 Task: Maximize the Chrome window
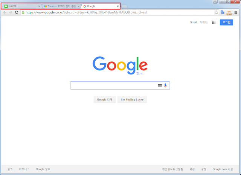(x=228, y=2)
